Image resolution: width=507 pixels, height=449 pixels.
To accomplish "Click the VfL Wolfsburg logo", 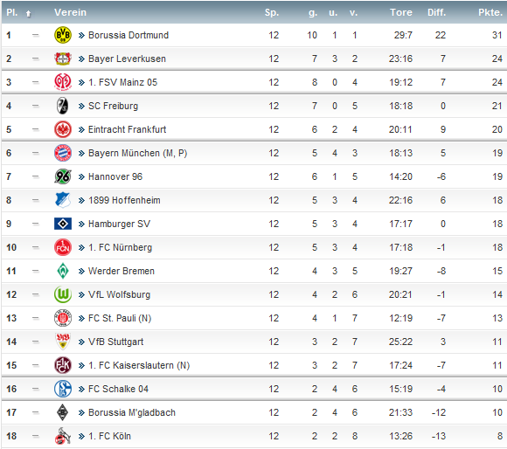I will pyautogui.click(x=63, y=294).
